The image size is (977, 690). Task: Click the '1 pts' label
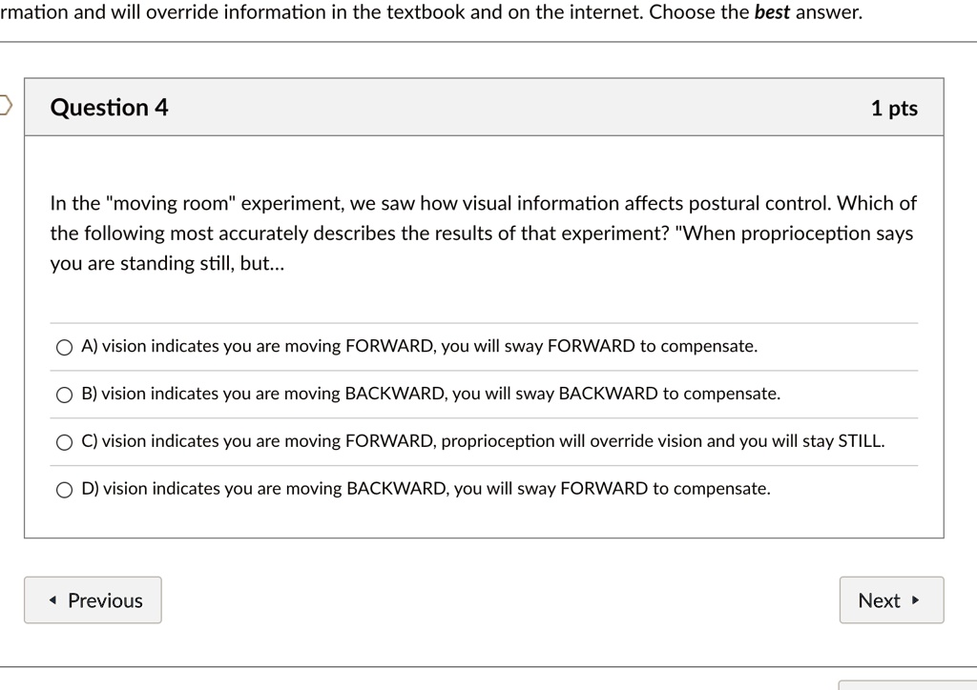[894, 109]
